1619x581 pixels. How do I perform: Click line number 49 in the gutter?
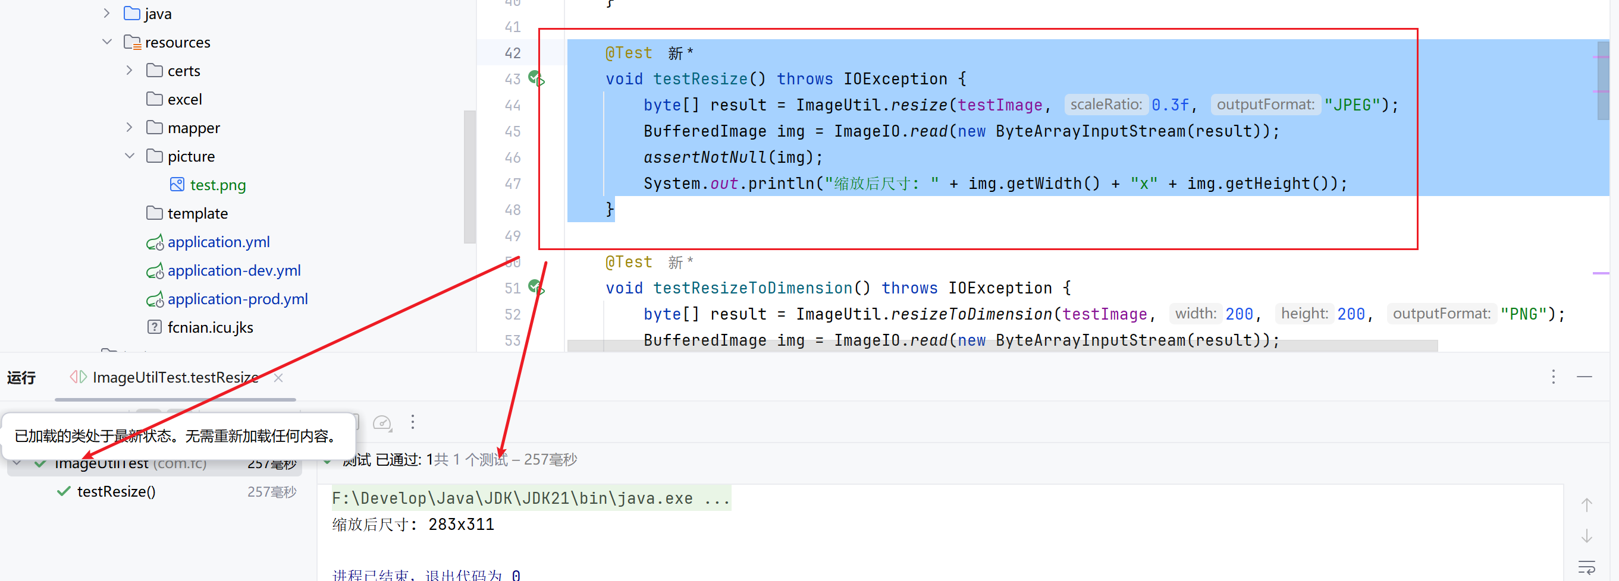[x=512, y=236]
